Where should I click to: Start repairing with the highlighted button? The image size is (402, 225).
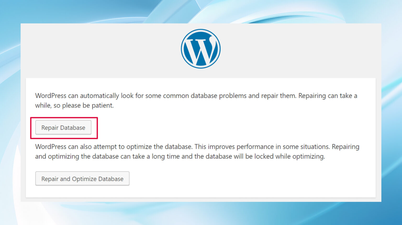[x=63, y=128]
